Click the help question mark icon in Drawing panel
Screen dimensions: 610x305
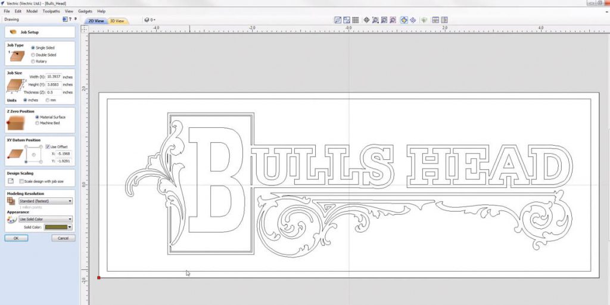tap(70, 19)
